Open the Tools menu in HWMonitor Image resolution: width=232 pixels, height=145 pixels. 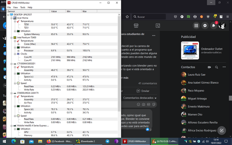[x=22, y=7]
